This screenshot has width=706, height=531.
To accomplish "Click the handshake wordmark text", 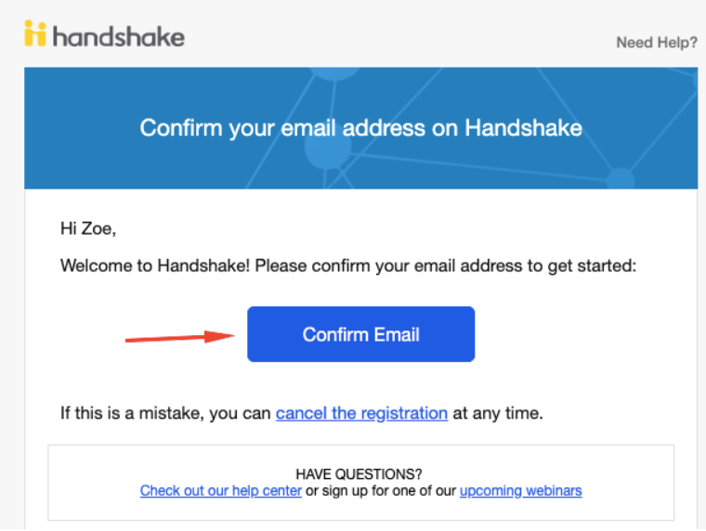I will click(x=119, y=36).
